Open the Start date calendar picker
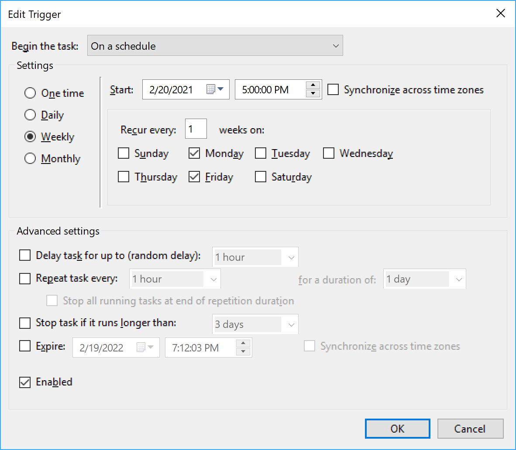The image size is (516, 450). [x=215, y=90]
